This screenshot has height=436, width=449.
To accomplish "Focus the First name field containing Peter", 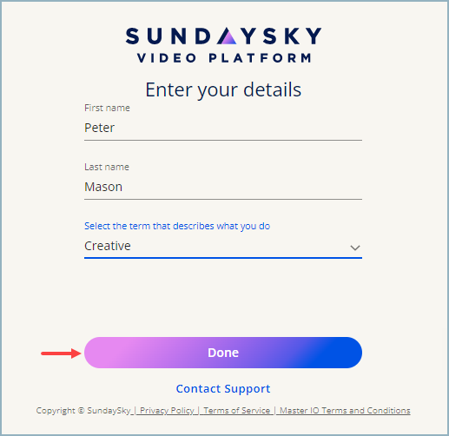I will point(223,128).
